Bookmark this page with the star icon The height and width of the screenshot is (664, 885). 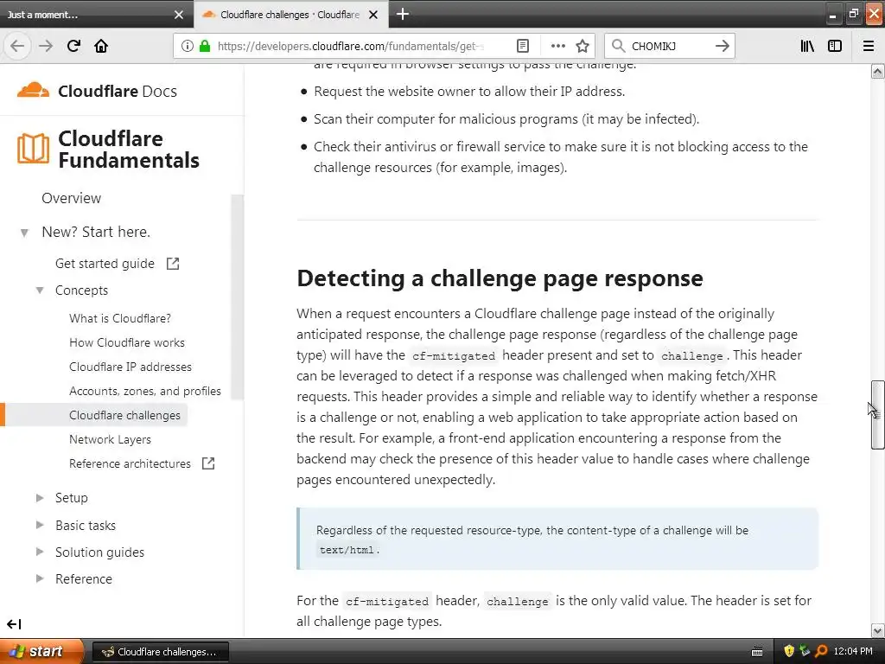(583, 46)
